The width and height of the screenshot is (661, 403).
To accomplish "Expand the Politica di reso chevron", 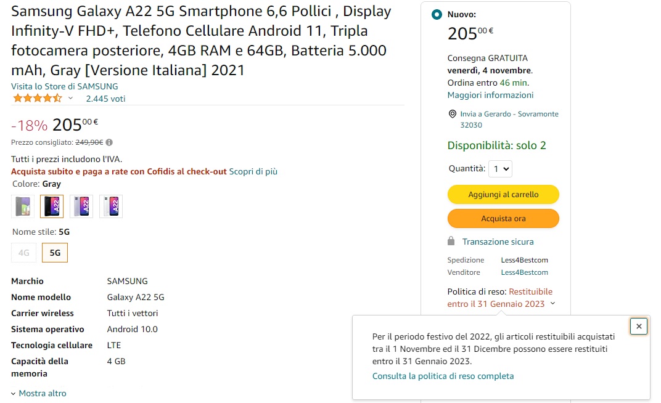I will pyautogui.click(x=552, y=303).
